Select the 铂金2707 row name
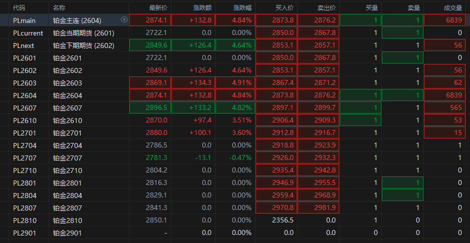Screen dimensions: 470x243 67,158
